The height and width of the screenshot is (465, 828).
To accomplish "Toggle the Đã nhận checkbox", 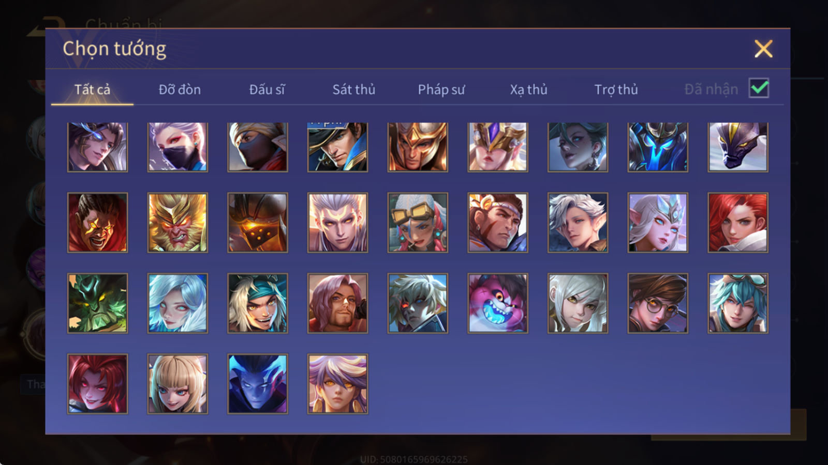I will coord(759,88).
